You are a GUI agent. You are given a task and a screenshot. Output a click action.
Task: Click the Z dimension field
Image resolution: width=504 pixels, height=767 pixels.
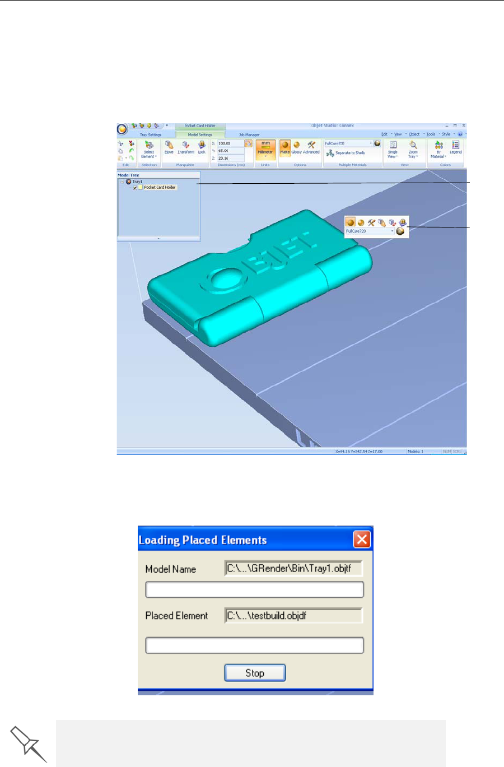pos(230,159)
